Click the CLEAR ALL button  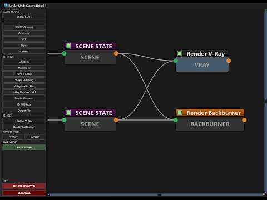pos(24,193)
